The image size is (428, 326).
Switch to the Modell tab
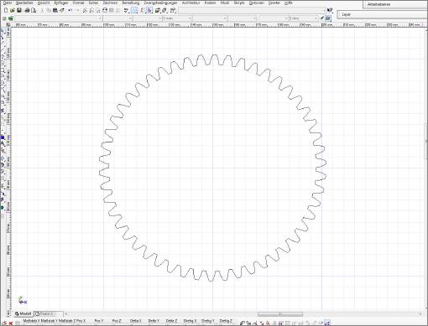(23, 313)
